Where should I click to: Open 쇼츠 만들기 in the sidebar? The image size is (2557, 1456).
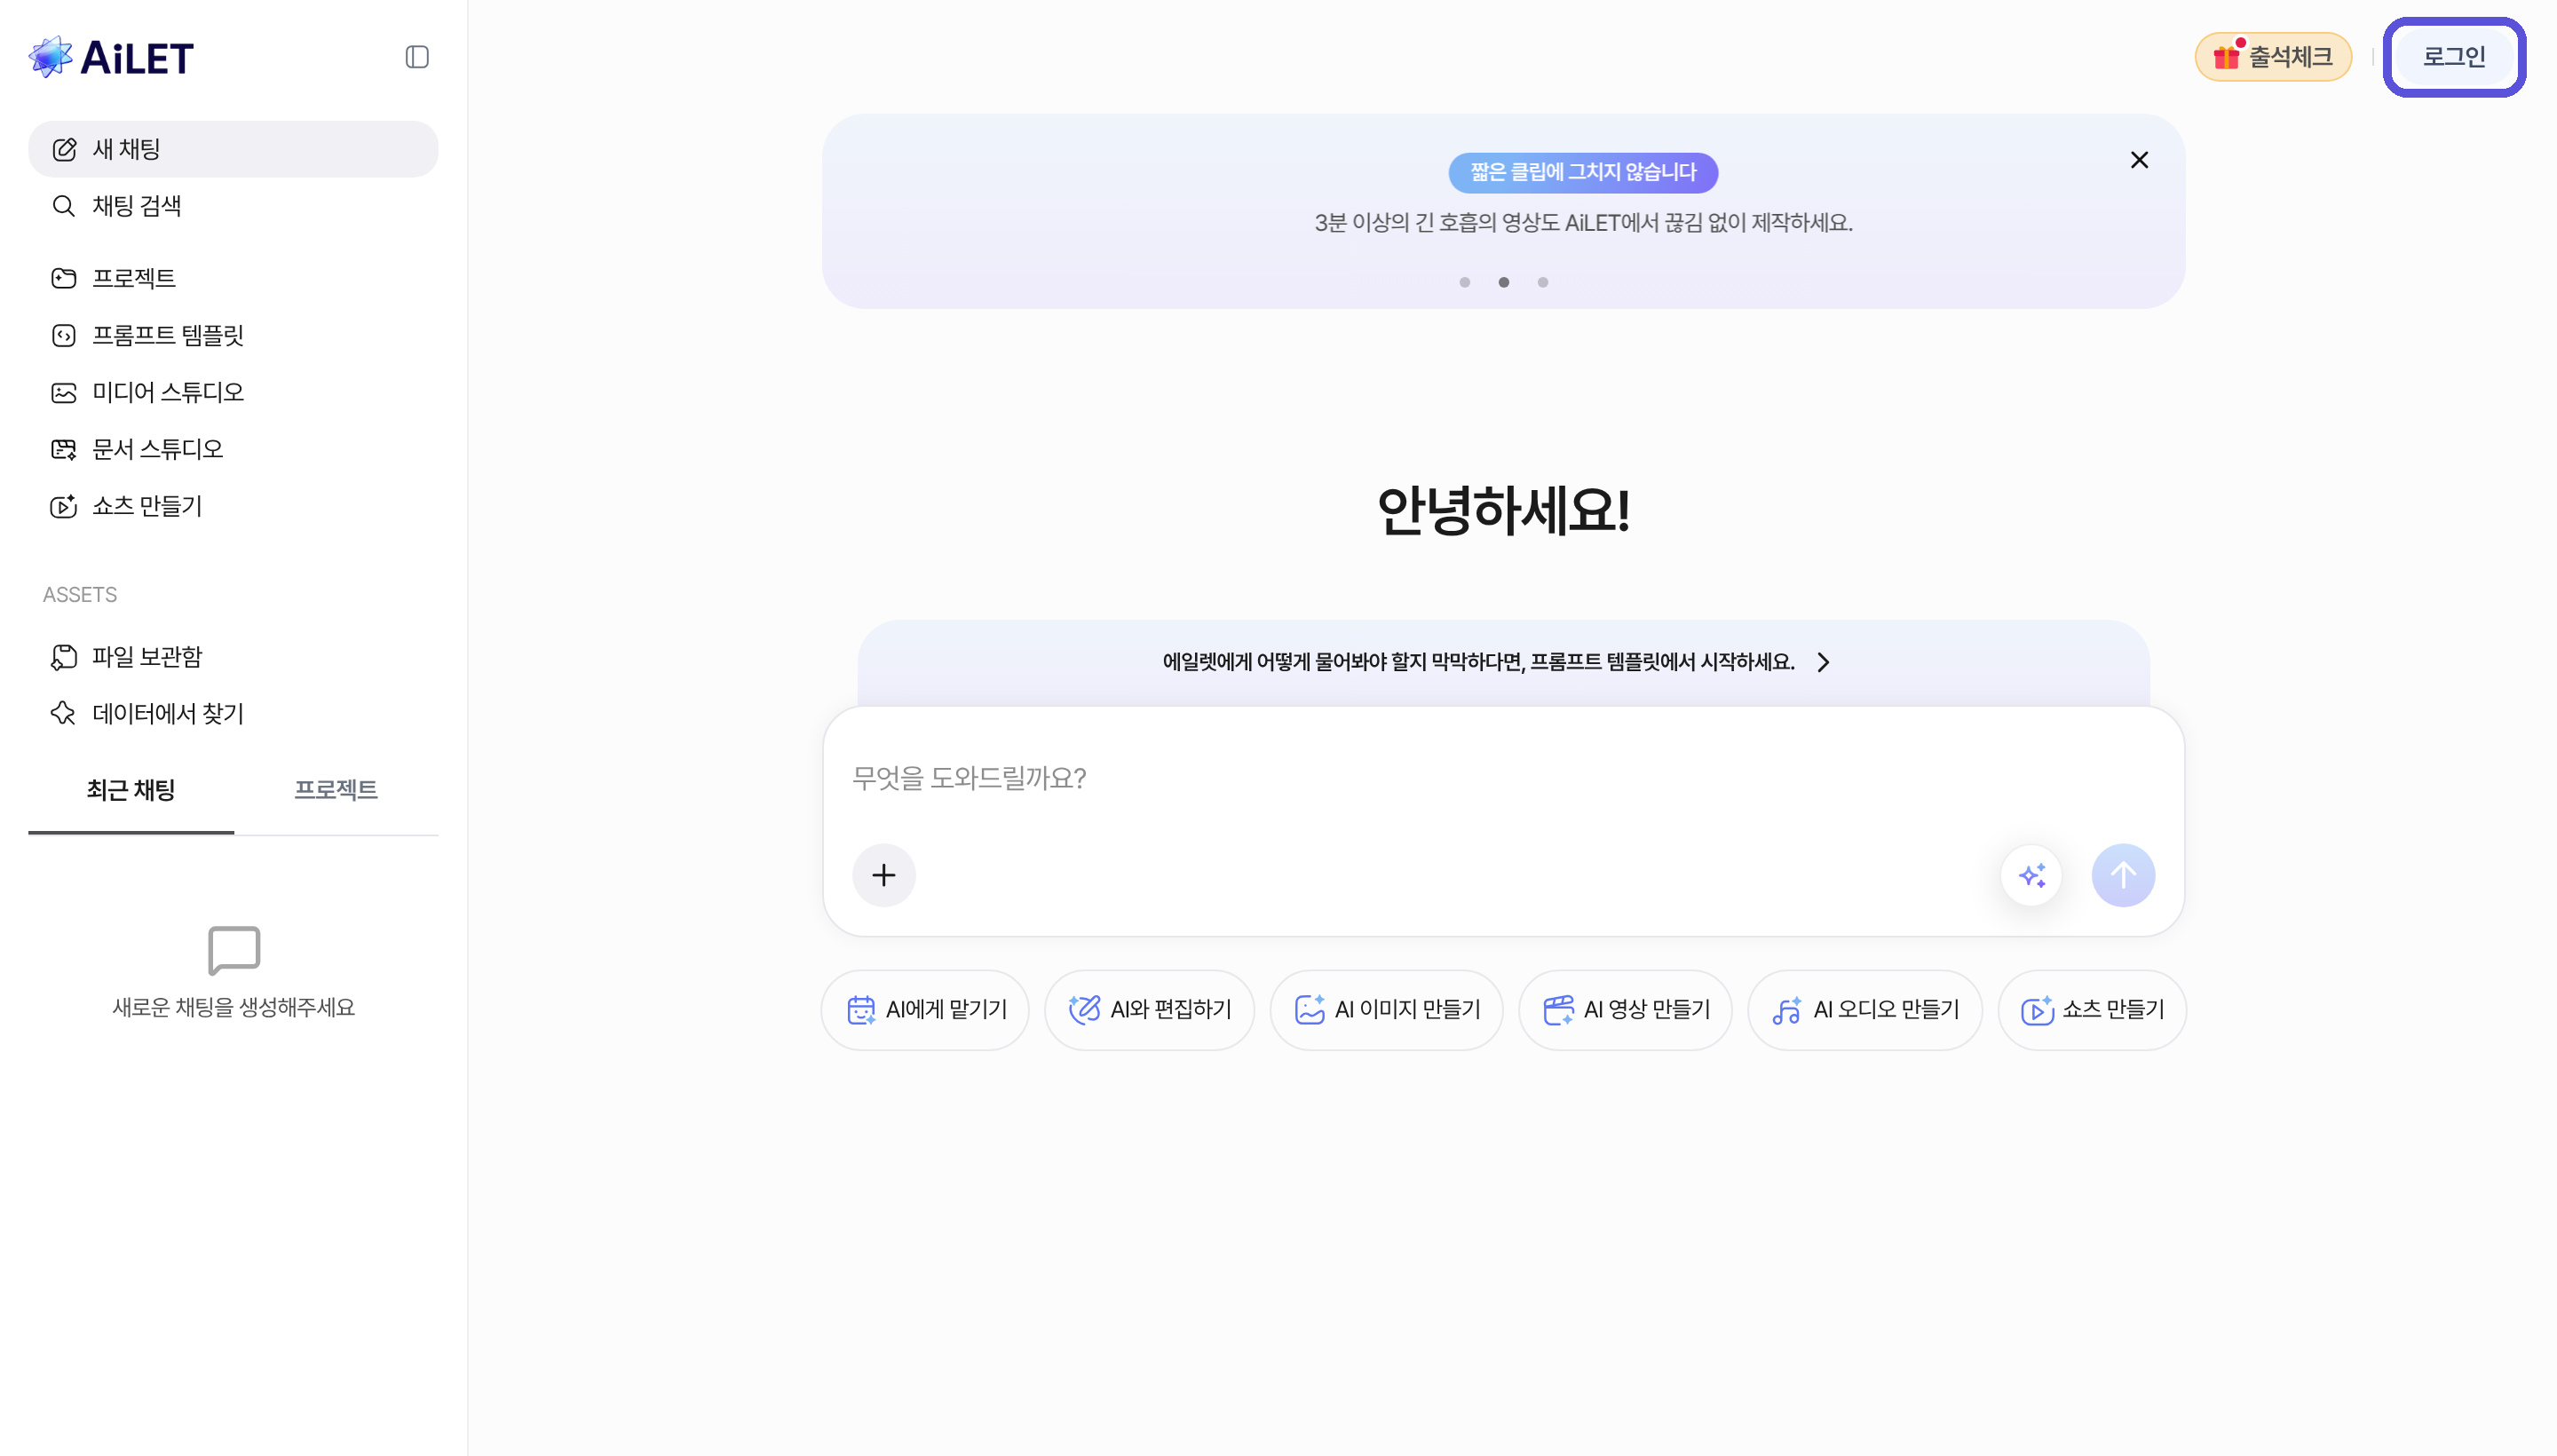coord(233,506)
